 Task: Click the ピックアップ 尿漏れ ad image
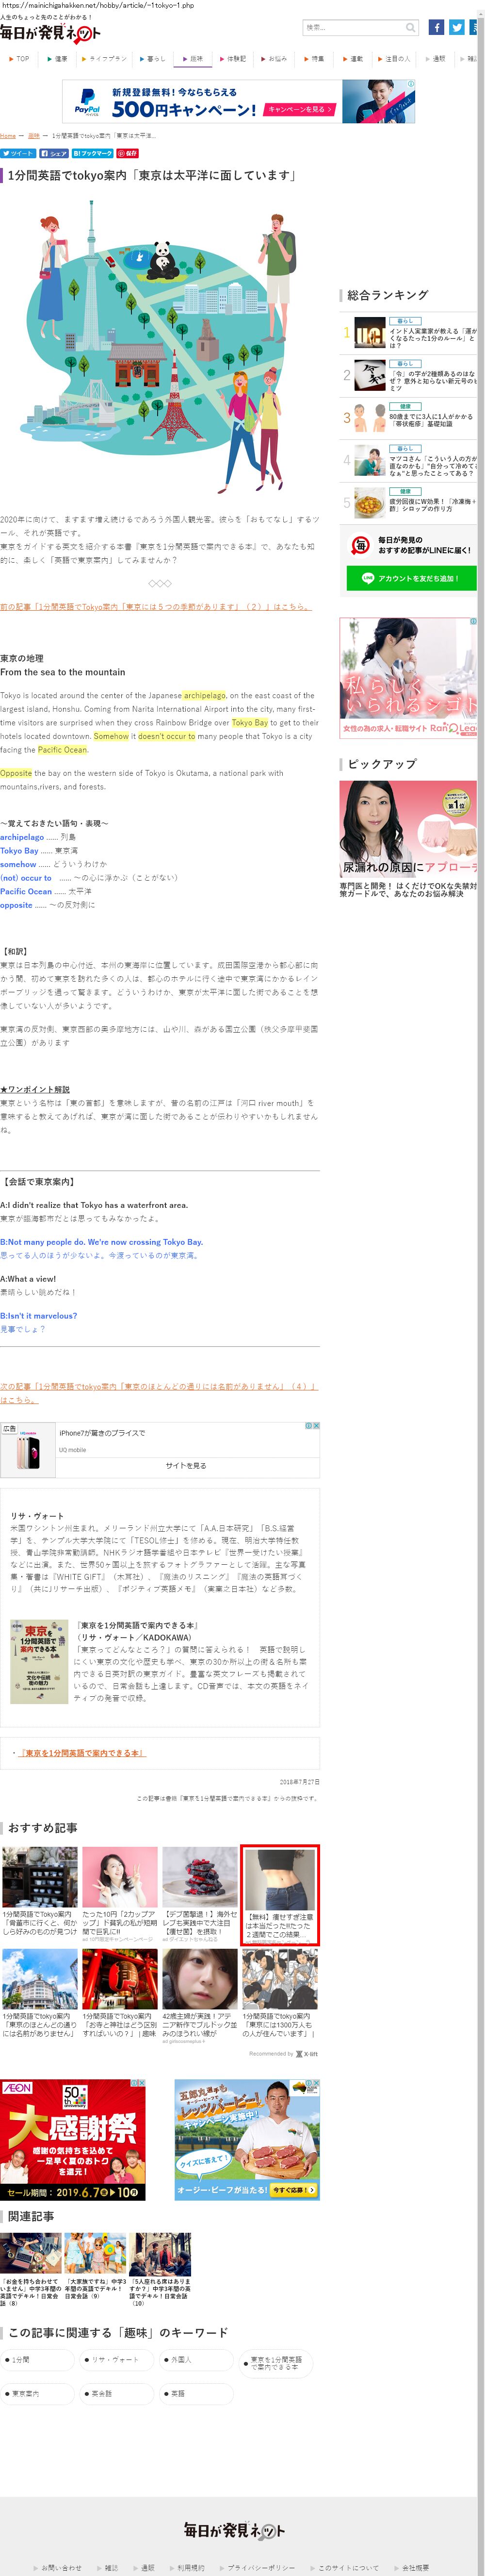tap(408, 829)
